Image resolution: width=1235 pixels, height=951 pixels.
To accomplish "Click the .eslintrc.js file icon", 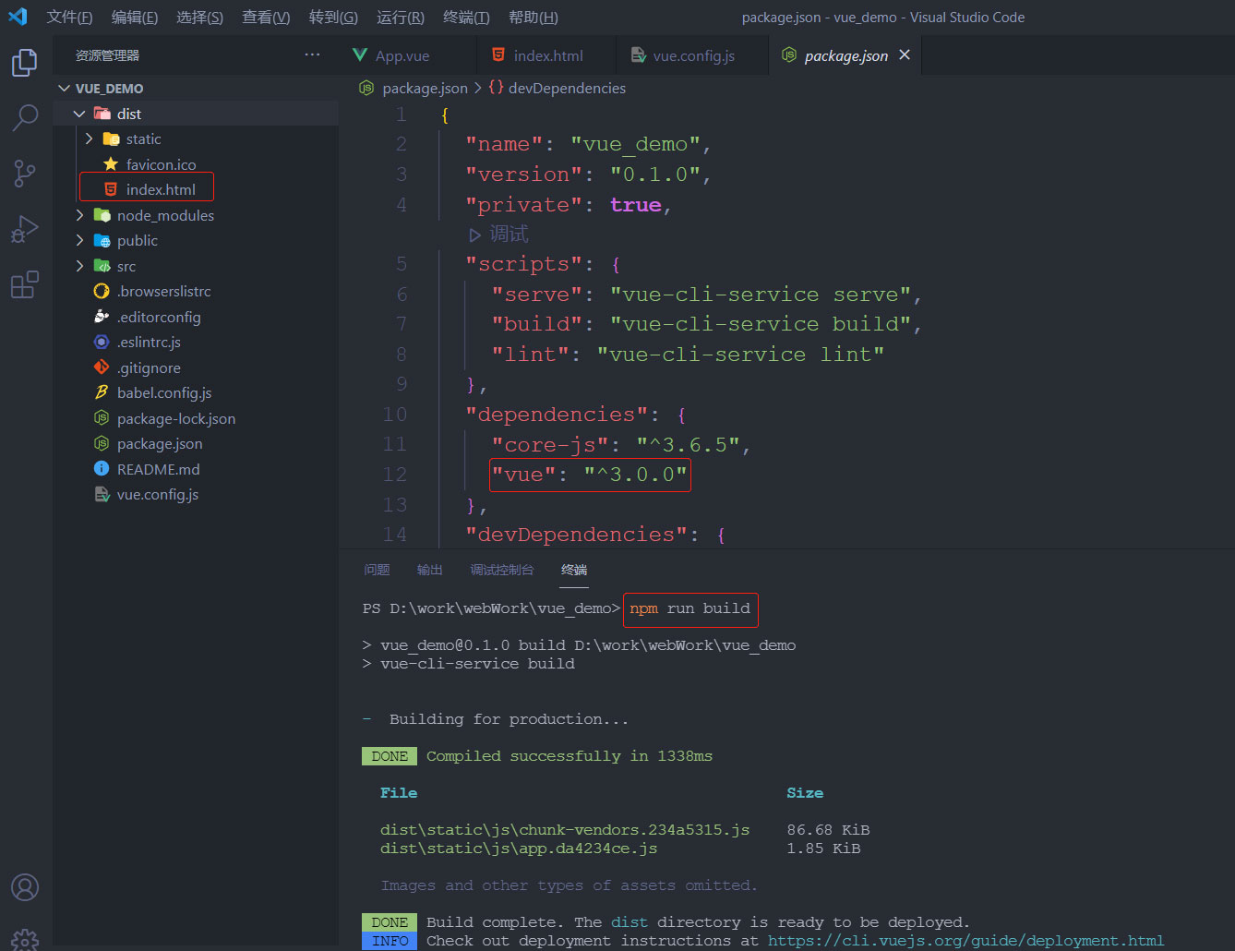I will tap(102, 342).
